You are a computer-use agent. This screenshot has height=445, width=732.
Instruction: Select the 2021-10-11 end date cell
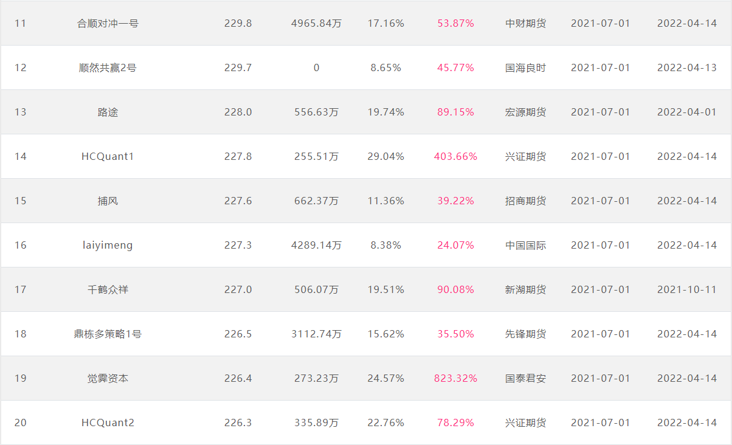coord(687,289)
